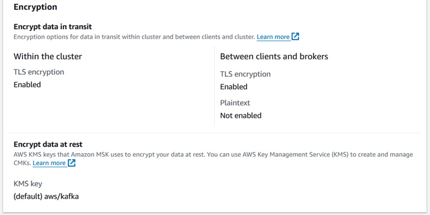
Task: Click the in-transit encryption options description text
Action: (134, 37)
